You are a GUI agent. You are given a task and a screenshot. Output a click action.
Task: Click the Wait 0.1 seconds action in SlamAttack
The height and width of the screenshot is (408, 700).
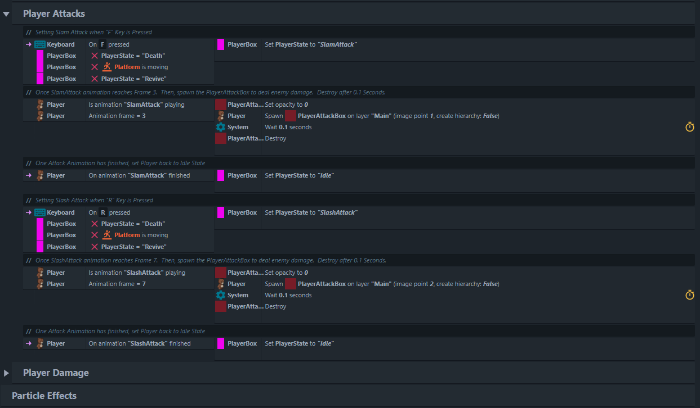coord(288,127)
